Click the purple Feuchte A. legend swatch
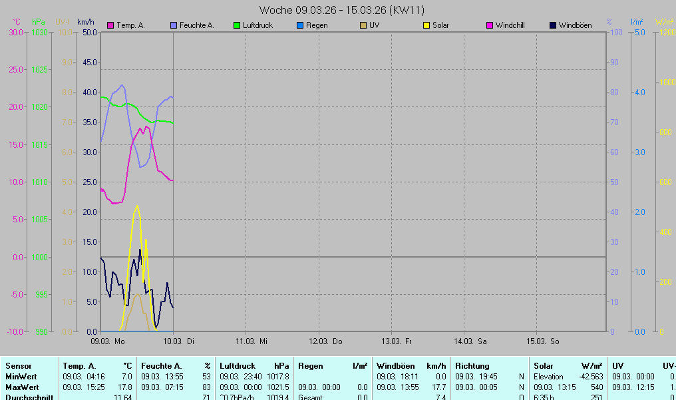This screenshot has width=676, height=400. [174, 25]
